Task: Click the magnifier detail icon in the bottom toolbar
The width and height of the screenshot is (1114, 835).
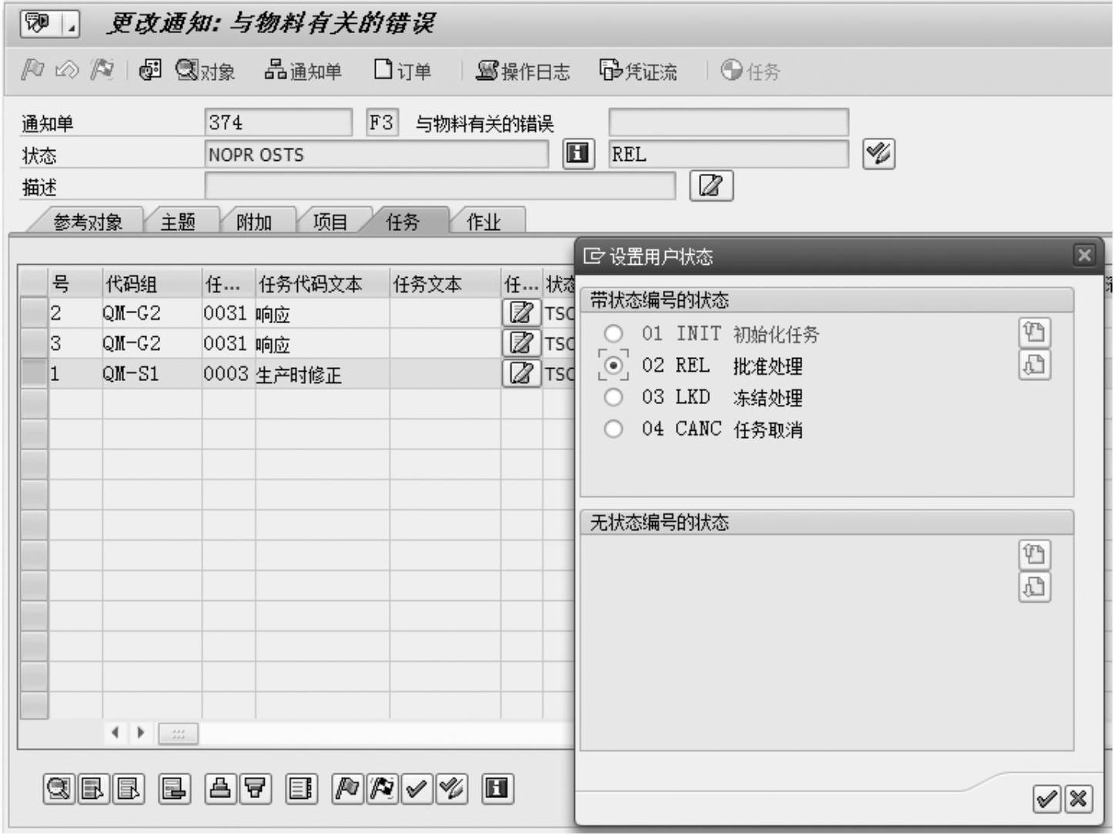Action: (x=59, y=789)
